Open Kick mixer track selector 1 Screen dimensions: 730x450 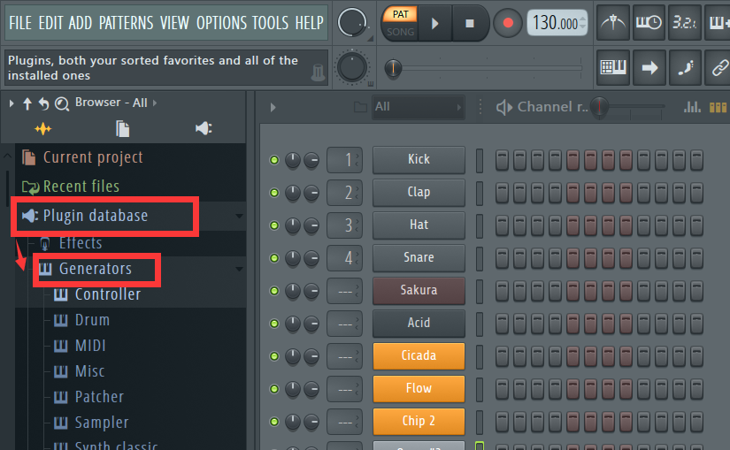pos(344,160)
